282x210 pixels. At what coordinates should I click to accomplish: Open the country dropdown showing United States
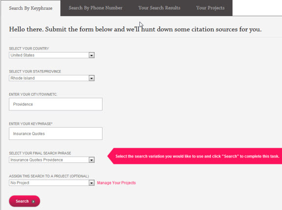pyautogui.click(x=52, y=55)
